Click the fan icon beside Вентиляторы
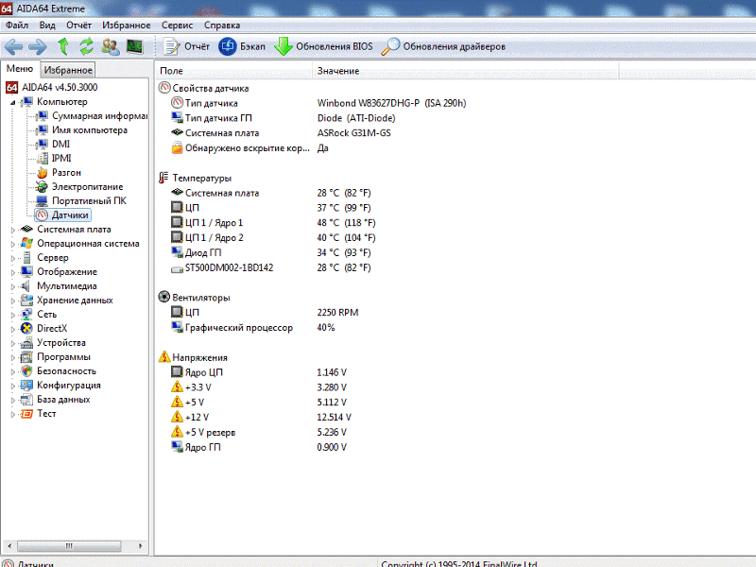Viewport: 756px width, 567px height. pyautogui.click(x=163, y=297)
